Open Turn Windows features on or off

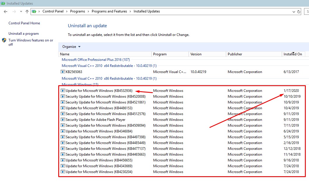tap(31, 42)
